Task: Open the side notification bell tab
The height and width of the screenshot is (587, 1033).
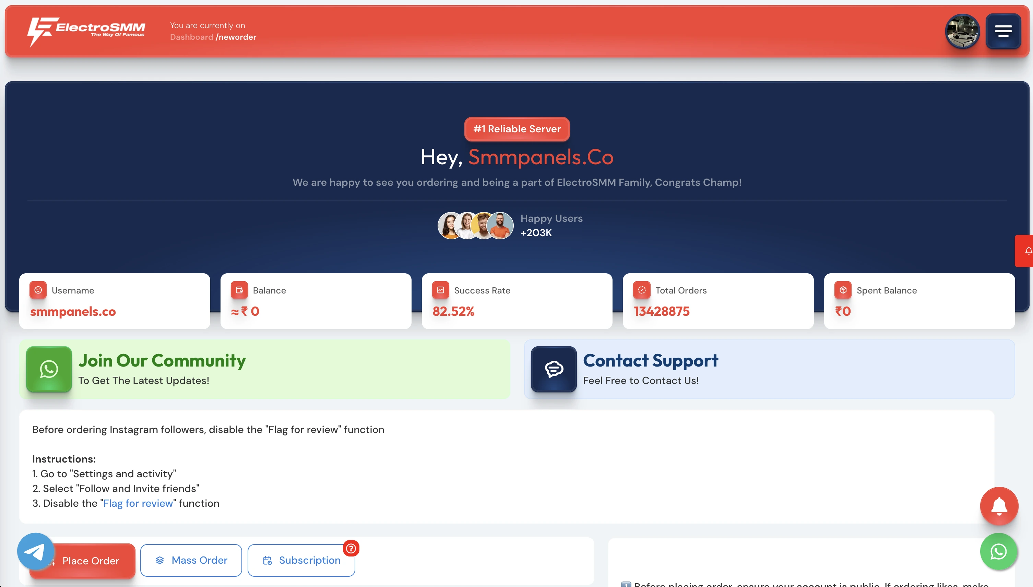Action: (1026, 251)
